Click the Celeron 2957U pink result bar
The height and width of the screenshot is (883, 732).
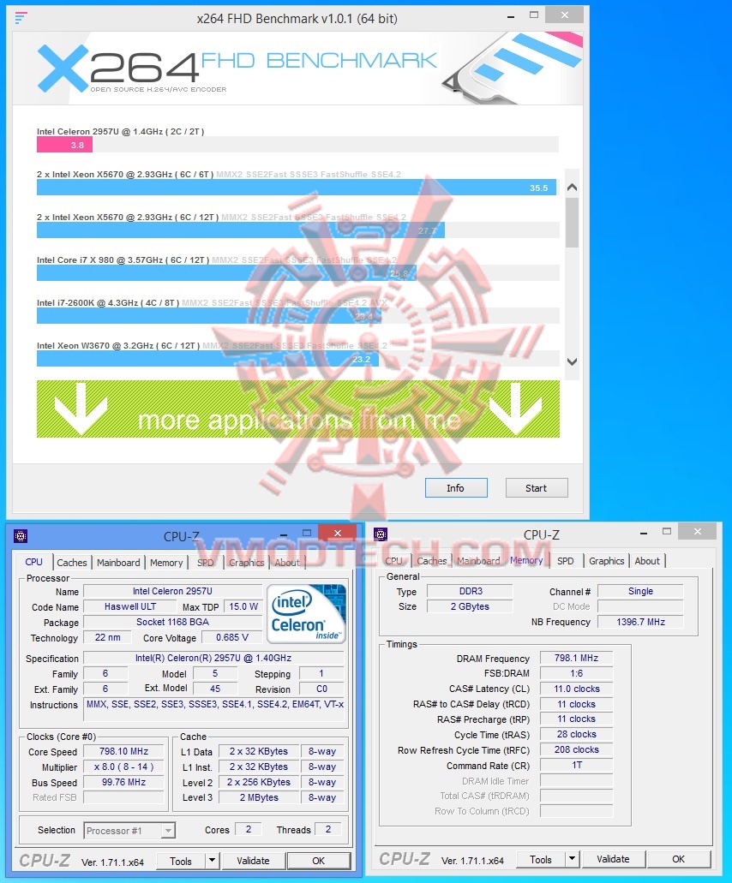tap(65, 145)
